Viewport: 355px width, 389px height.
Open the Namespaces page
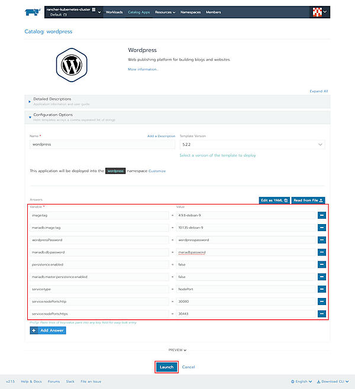[191, 12]
